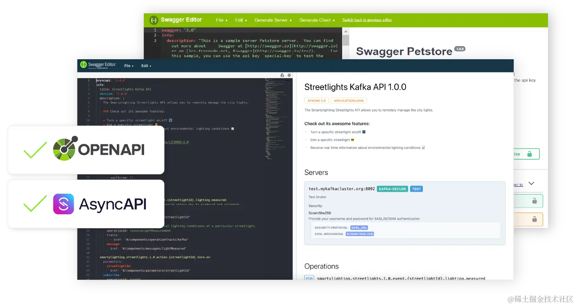
Task: Toggle the unlock icon in the AsyncAPI editor toolbar
Action: [x=282, y=75]
